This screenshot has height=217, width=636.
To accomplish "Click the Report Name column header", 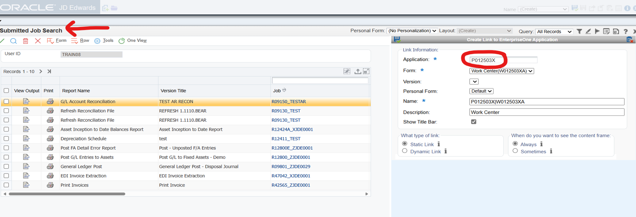I will [76, 91].
